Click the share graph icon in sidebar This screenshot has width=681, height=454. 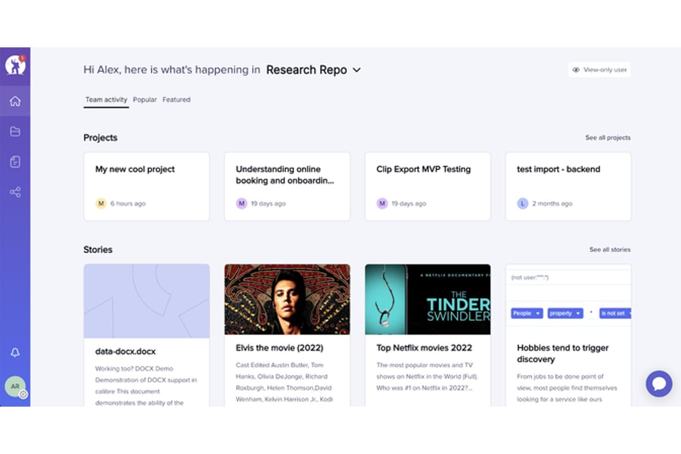point(15,192)
